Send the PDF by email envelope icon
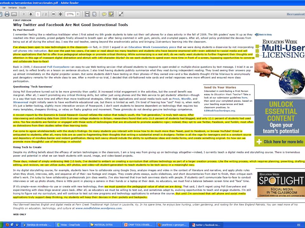This screenshot has width=305, height=228. pos(14,14)
